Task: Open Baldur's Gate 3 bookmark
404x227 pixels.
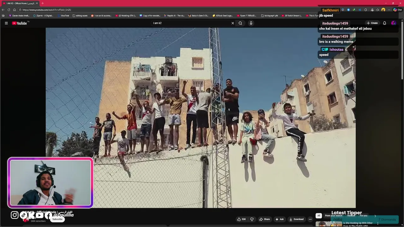Action: (x=198, y=15)
